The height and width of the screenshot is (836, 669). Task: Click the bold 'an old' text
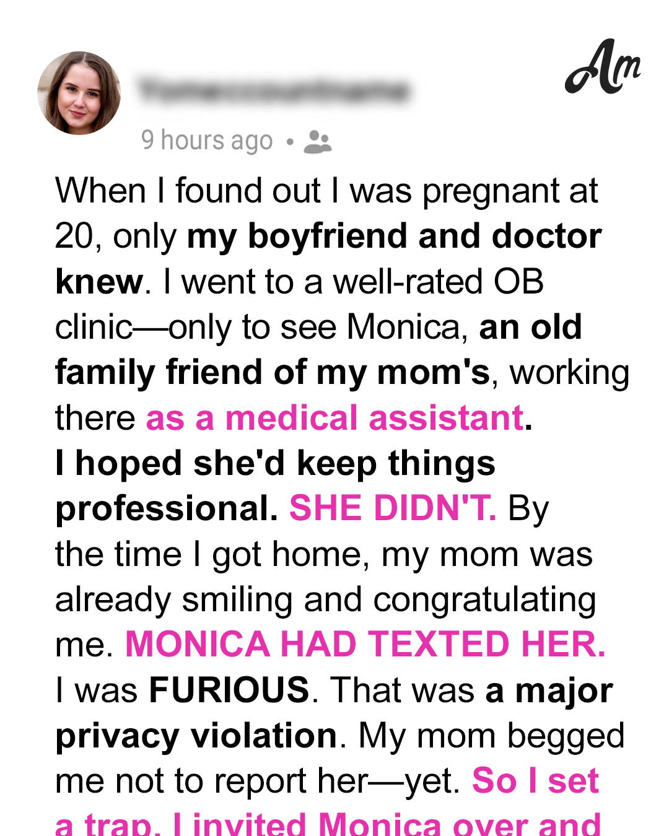pyautogui.click(x=530, y=327)
